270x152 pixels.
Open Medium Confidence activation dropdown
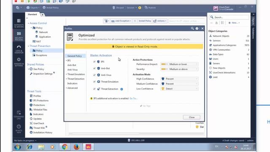(x=179, y=84)
